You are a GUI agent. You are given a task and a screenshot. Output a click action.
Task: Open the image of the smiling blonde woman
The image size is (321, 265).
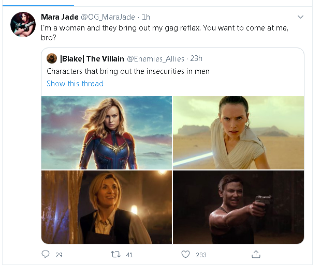pos(107,207)
